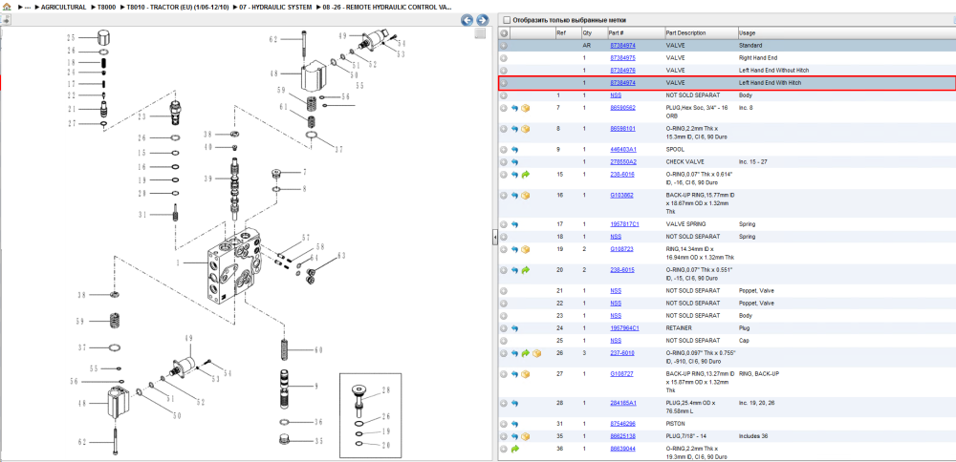956x462 pixels.
Task: Click green arrow icon on Ref 15 row
Action: click(x=526, y=175)
